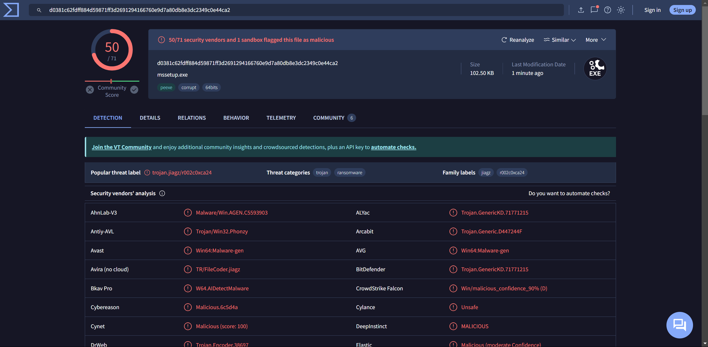Click info icon beside Security vendors' analysis

click(162, 193)
